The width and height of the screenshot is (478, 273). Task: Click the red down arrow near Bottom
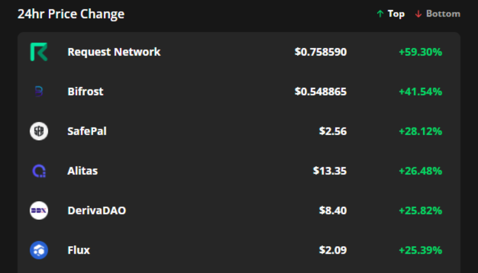point(417,14)
